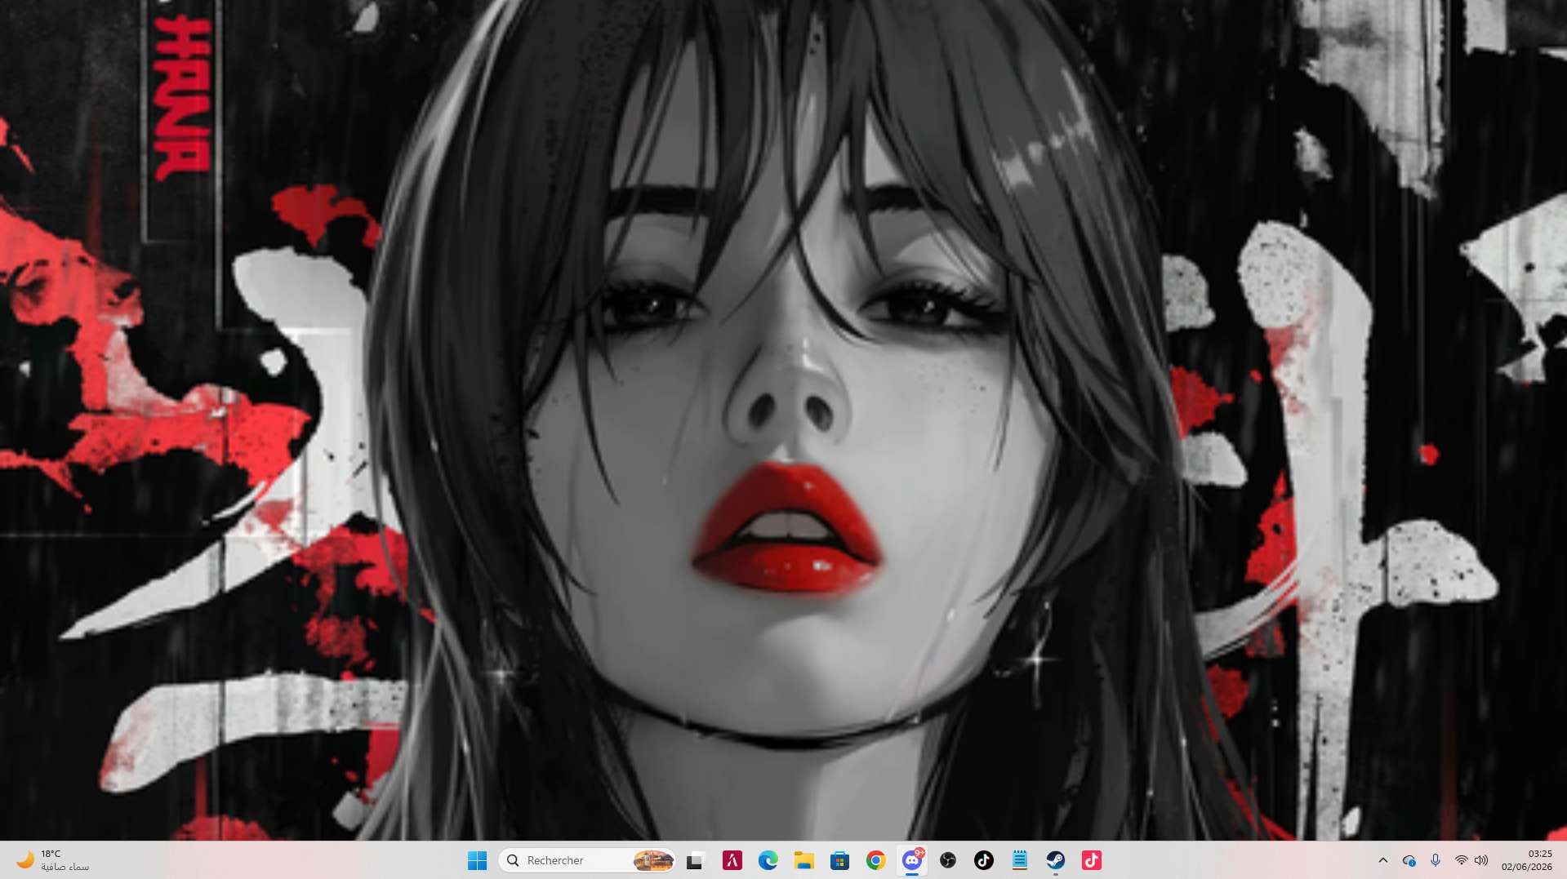This screenshot has height=879, width=1567.
Task: Switch to Discord with notification badge
Action: pos(912,859)
